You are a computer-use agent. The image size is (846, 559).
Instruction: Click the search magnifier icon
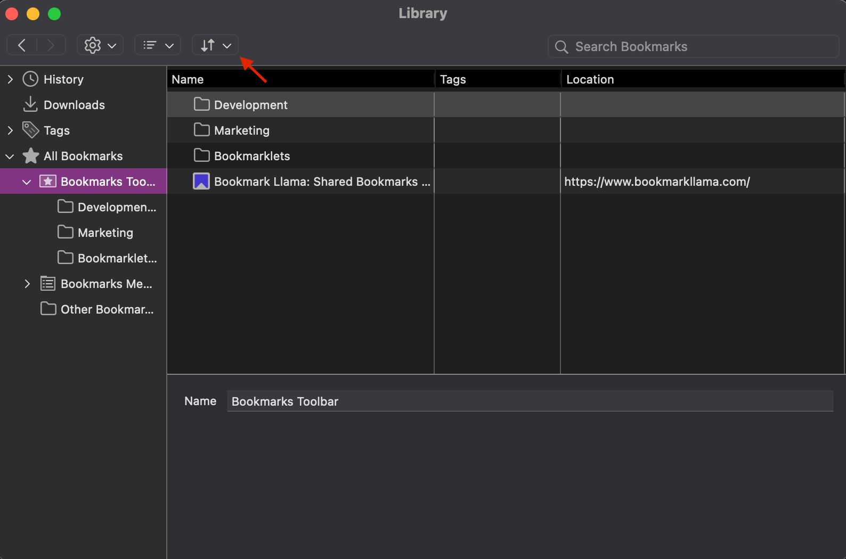tap(561, 47)
